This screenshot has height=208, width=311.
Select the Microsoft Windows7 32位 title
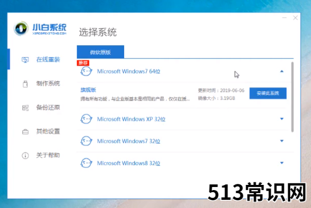tap(128, 141)
